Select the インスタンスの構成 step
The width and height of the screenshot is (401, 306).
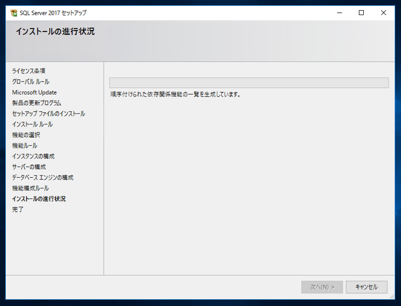pyautogui.click(x=33, y=156)
